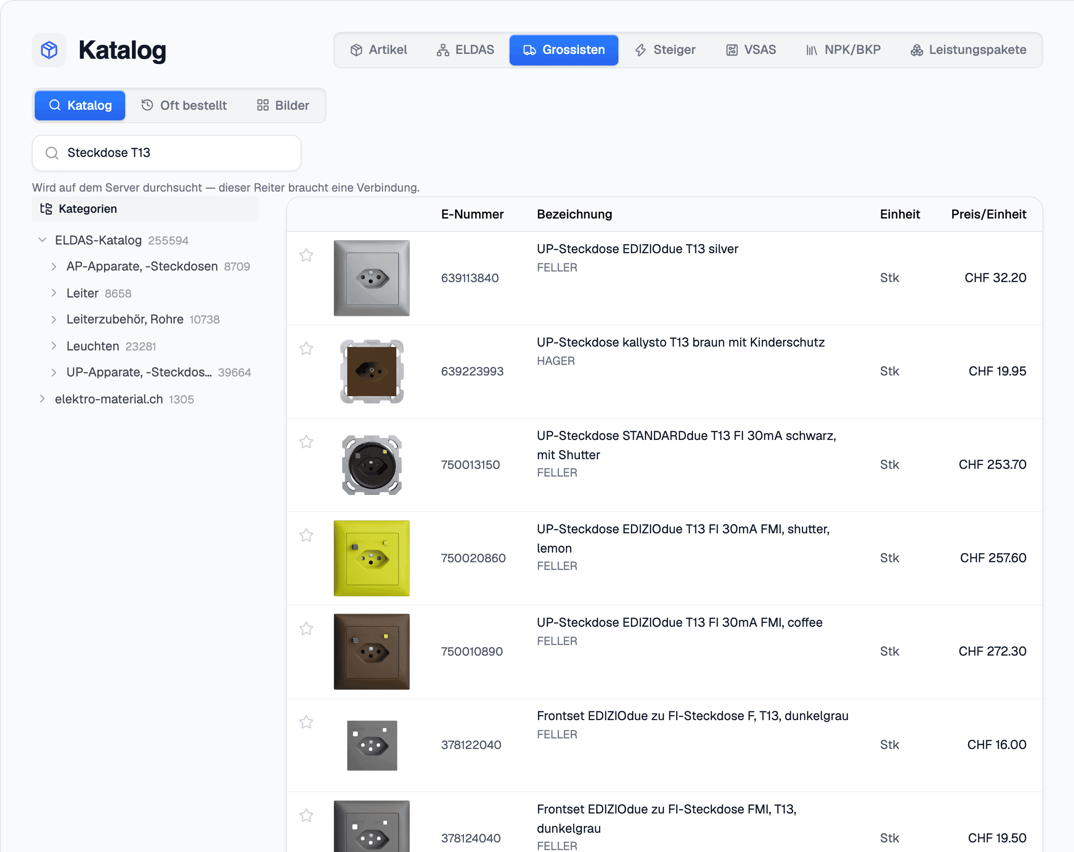Toggle favorite star for STANDARDdue T13 schwarz
The height and width of the screenshot is (852, 1074).
(x=306, y=442)
